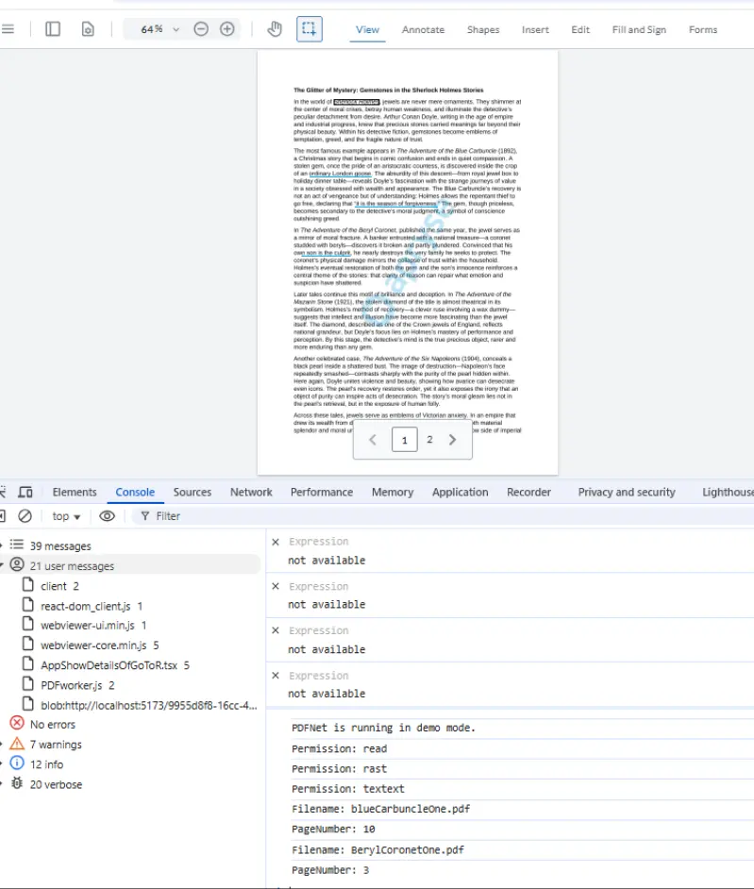754x889 pixels.
Task: Filter by 12 info row
Action: point(130,764)
